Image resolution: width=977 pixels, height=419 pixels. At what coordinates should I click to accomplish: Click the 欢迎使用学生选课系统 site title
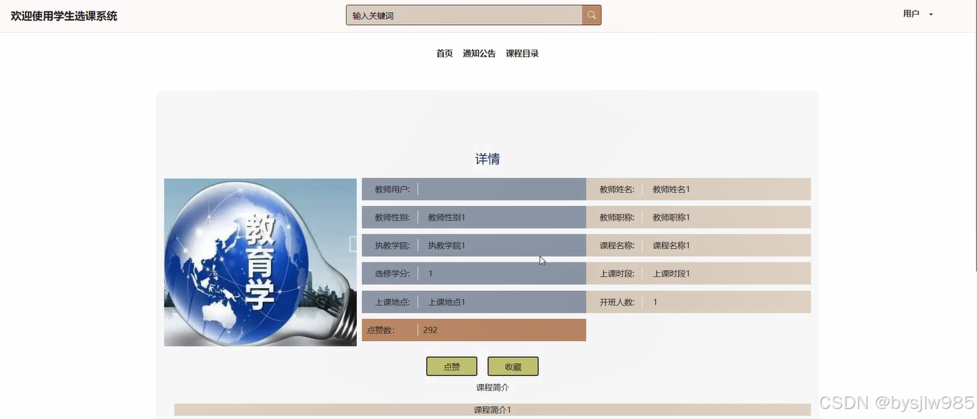(63, 15)
